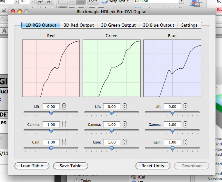Image resolution: width=222 pixels, height=182 pixels.
Task: Select the Blue Lift value field
Action: [x=172, y=107]
